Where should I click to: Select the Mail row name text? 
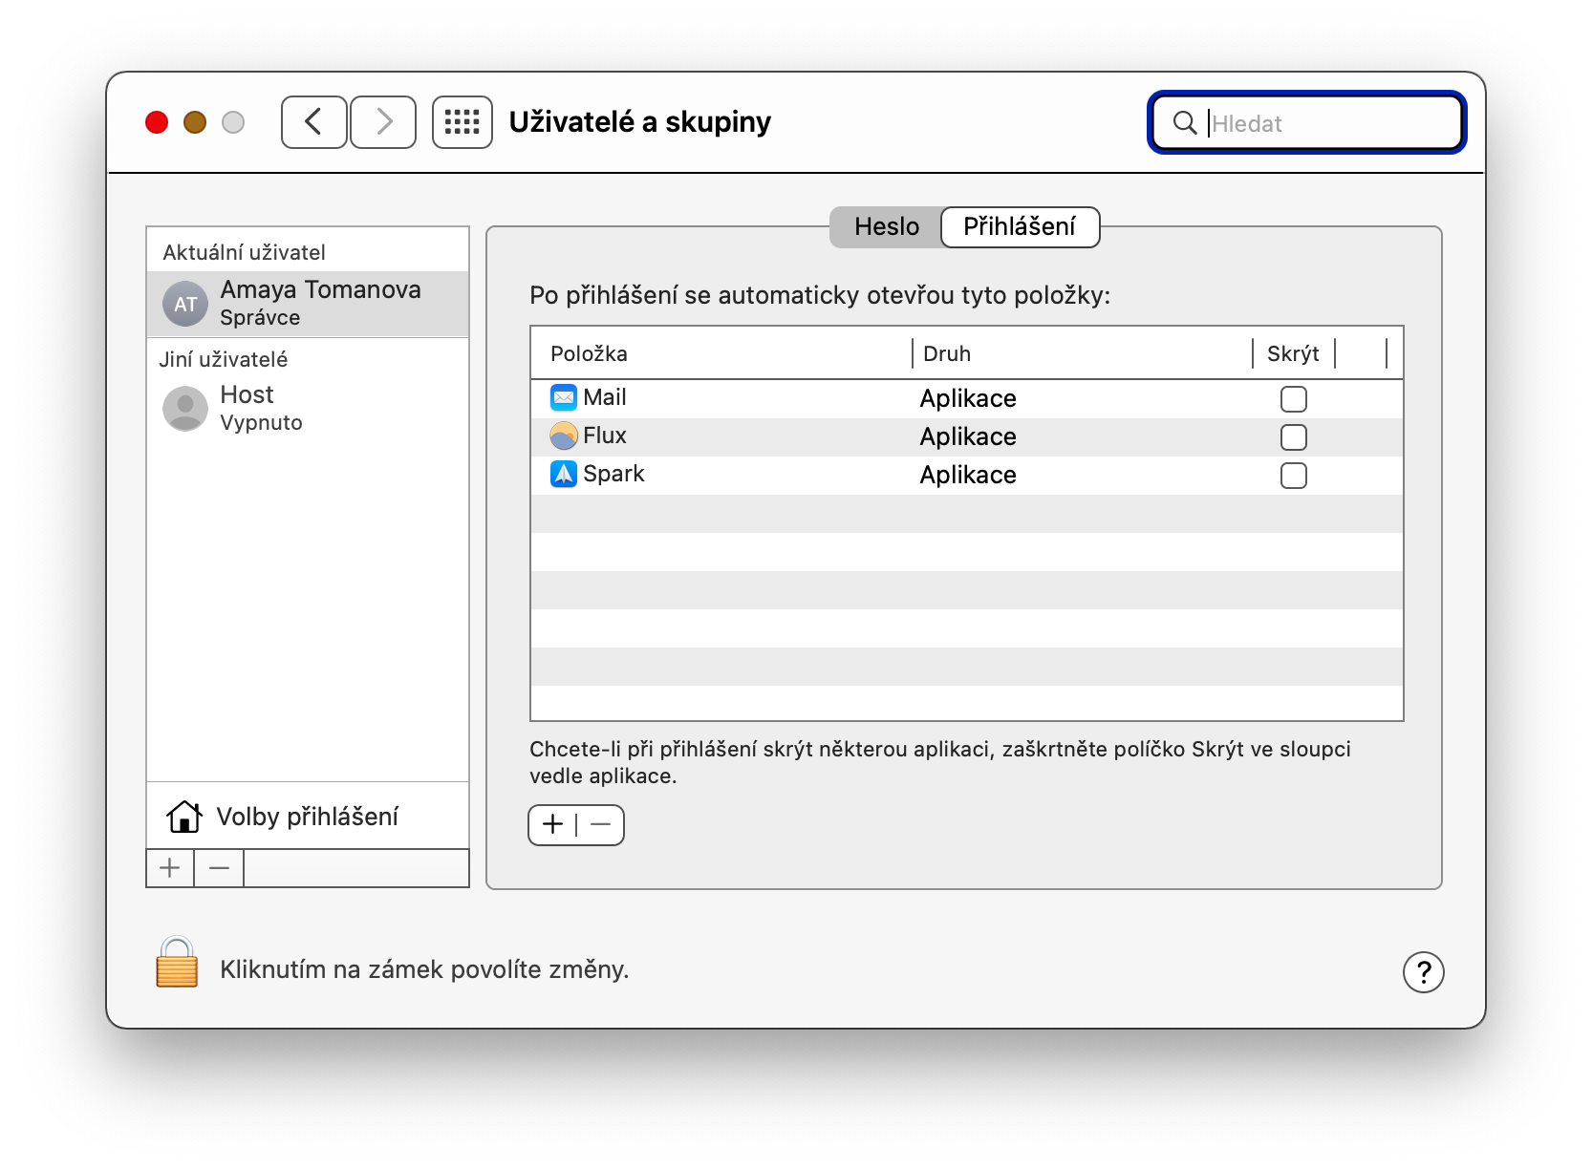pos(605,397)
